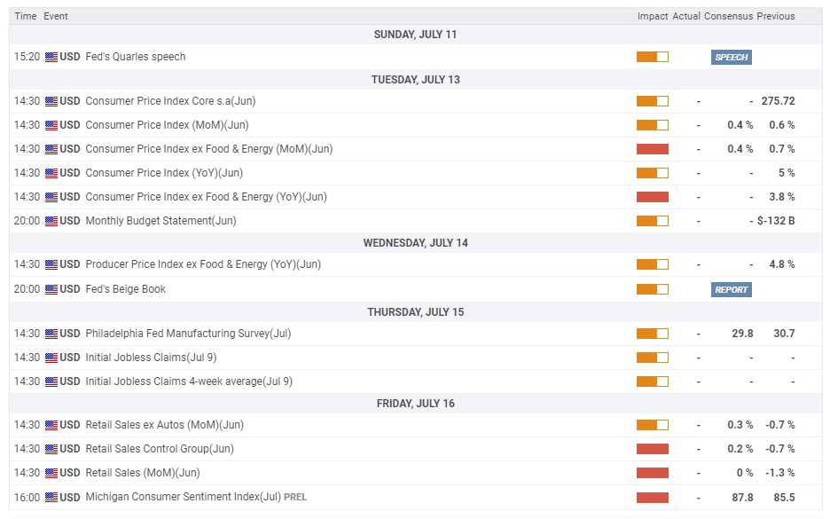Open Producer Price Index ex Food & Energy event
The height and width of the screenshot is (519, 830).
(203, 264)
